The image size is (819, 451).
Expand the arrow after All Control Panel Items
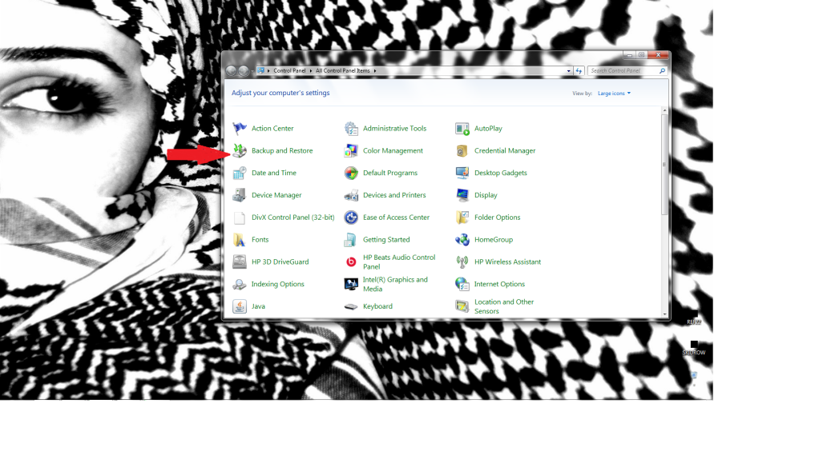[374, 71]
